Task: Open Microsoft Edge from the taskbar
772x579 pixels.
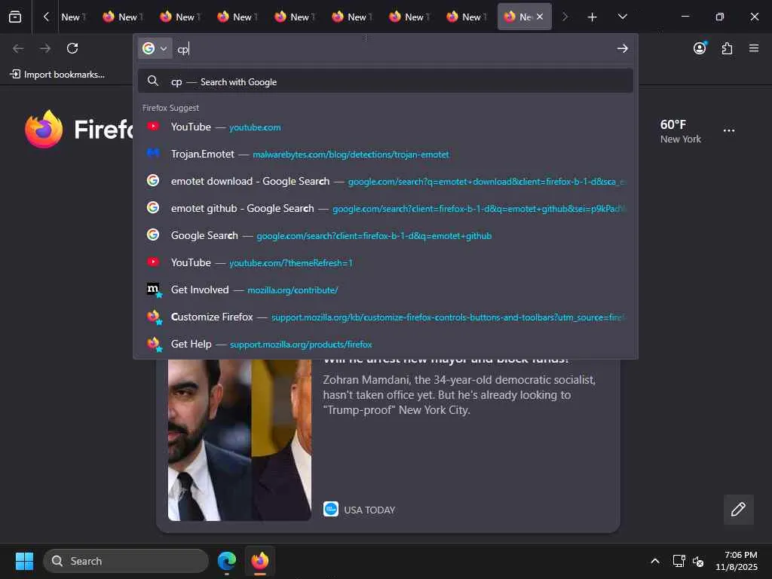Action: [226, 561]
